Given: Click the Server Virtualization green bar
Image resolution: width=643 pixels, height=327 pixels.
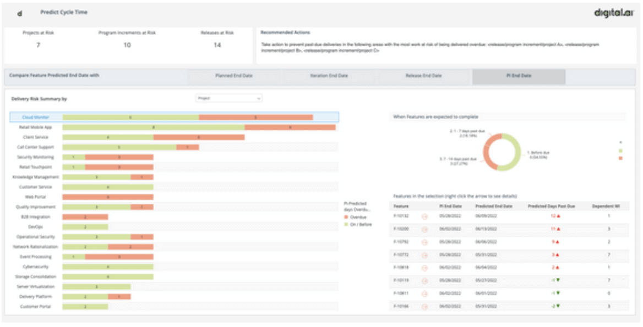Looking at the screenshot, I should (x=96, y=286).
